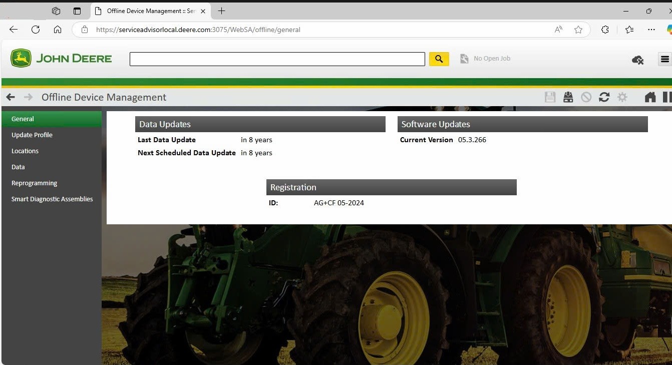Screen dimensions: 672x365
Task: Select the Data section in the sidebar
Action: [x=18, y=167]
